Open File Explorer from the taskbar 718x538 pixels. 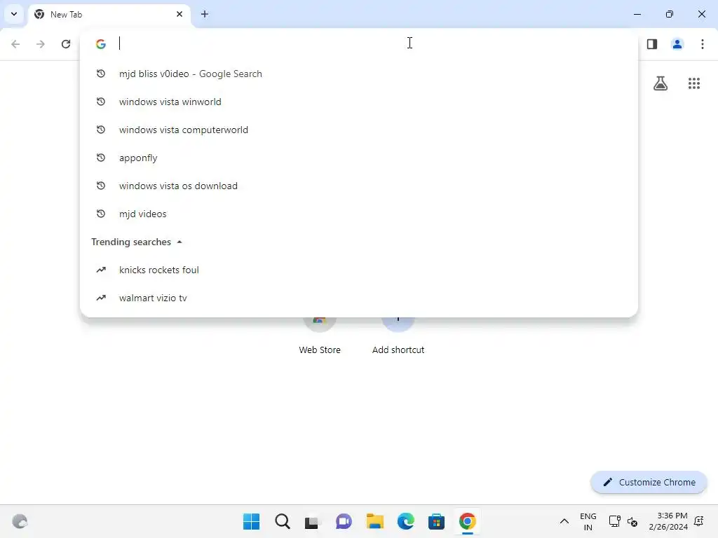point(374,521)
